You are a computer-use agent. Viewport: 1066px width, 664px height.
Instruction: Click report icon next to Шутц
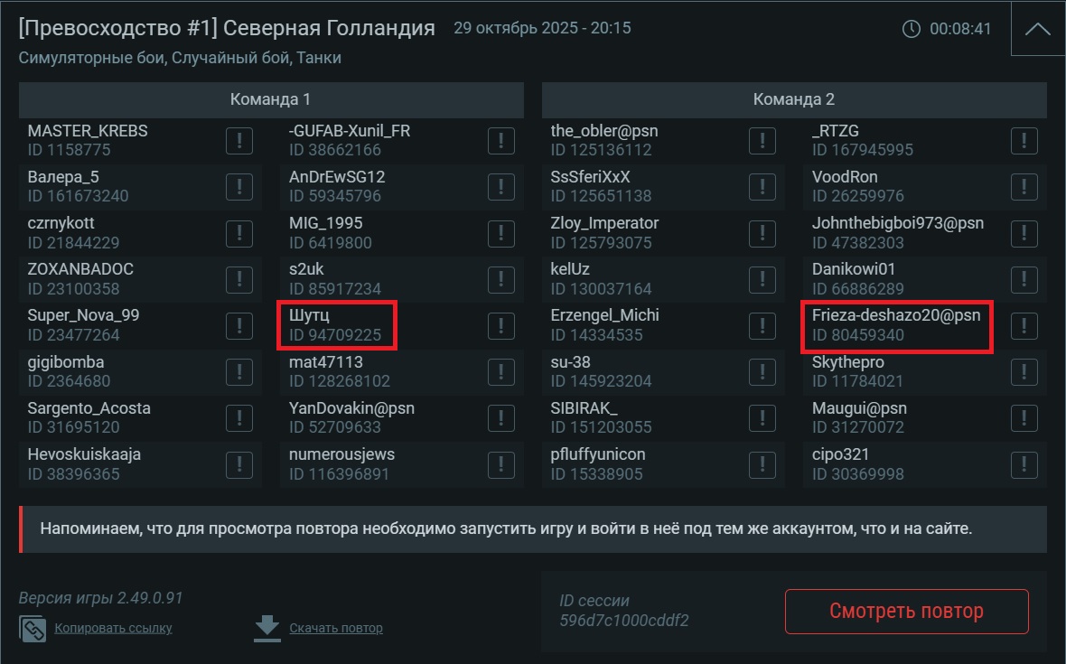point(500,325)
